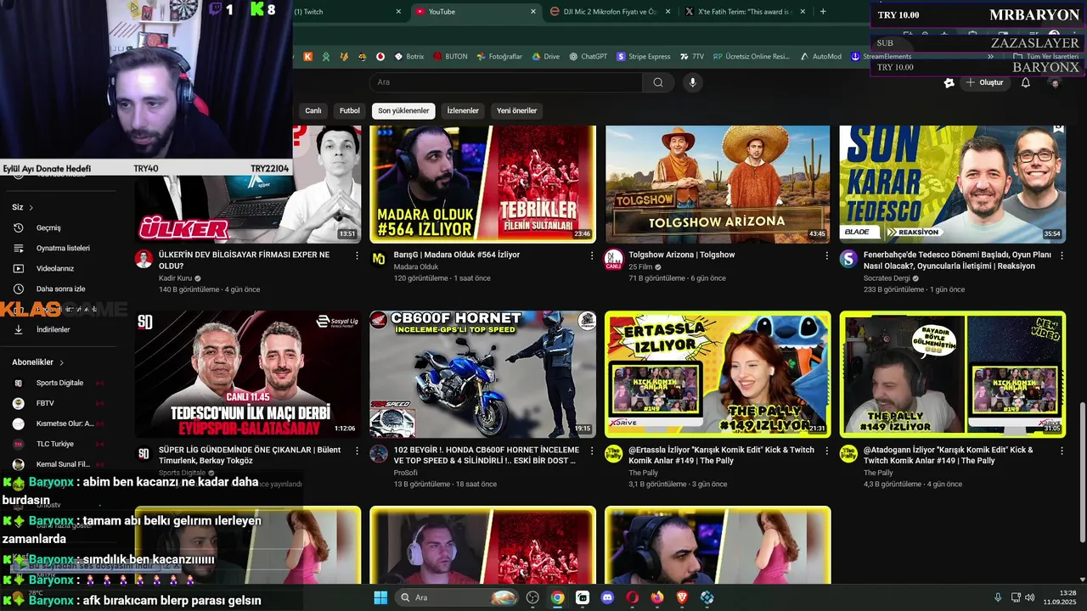Open the Tolgshow Arizona video thumbnail

[718, 184]
